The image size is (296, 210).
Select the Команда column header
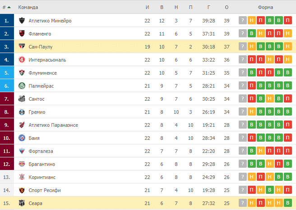click(28, 7)
